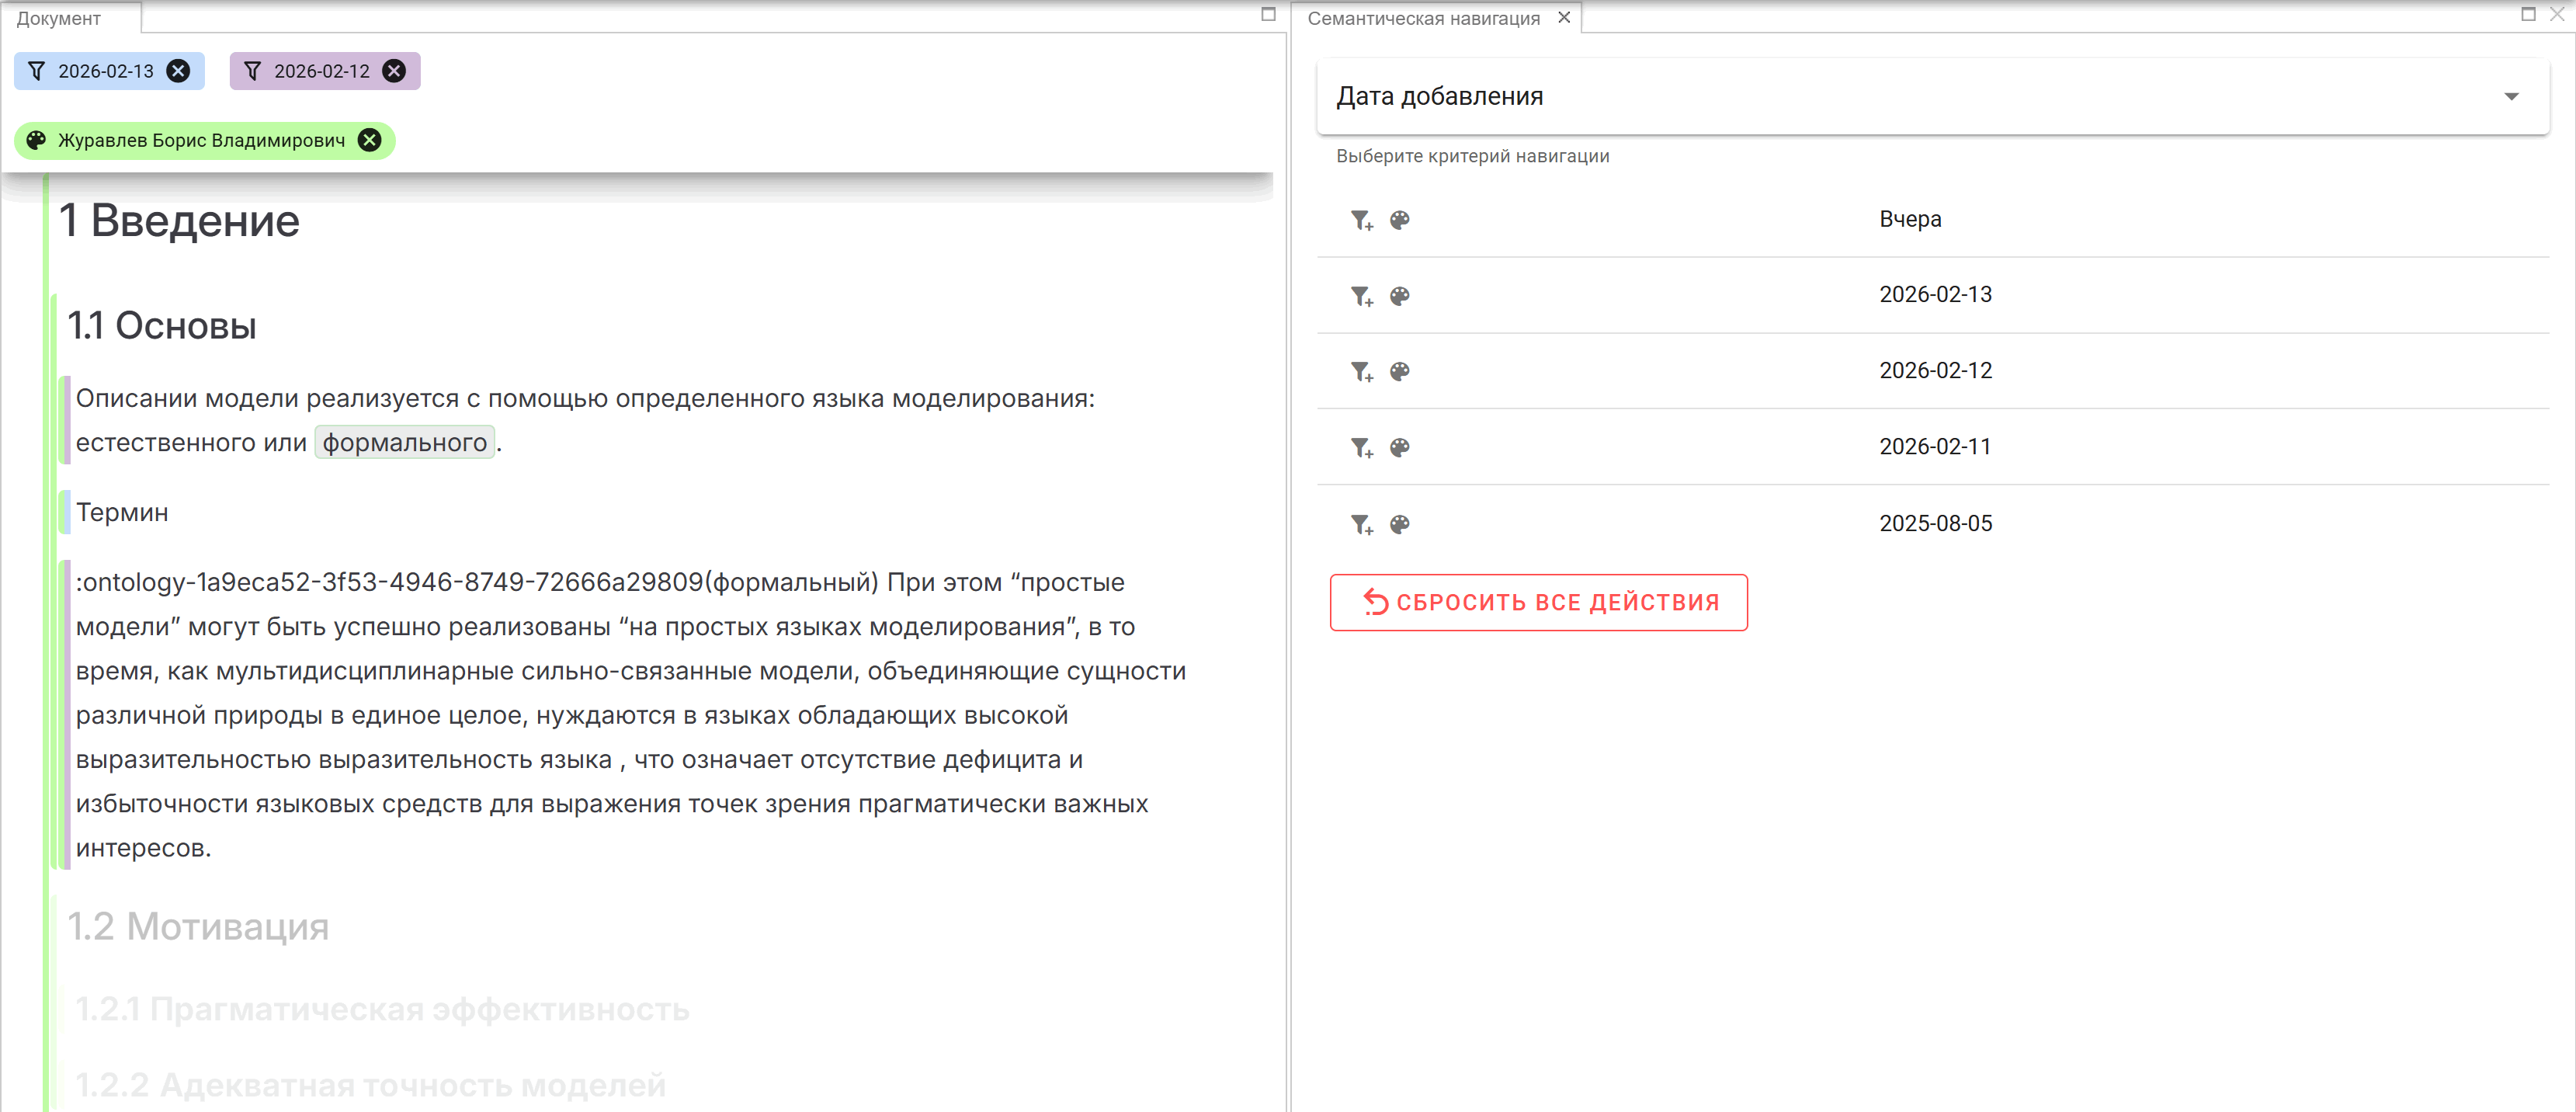The width and height of the screenshot is (2576, 1112).
Task: Click the heading 1.2.1 Прагматическая эффективность
Action: tap(383, 1009)
